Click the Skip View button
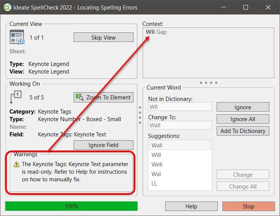Screen dimensions: 280x216 [103, 37]
